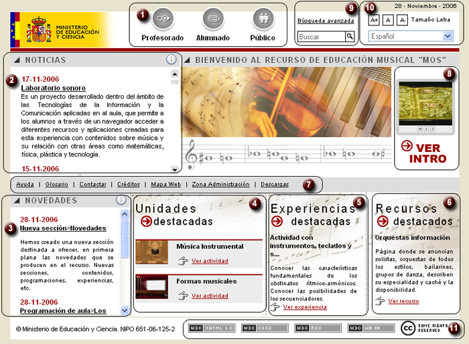Click the Búsqueda avanzada link

(326, 21)
